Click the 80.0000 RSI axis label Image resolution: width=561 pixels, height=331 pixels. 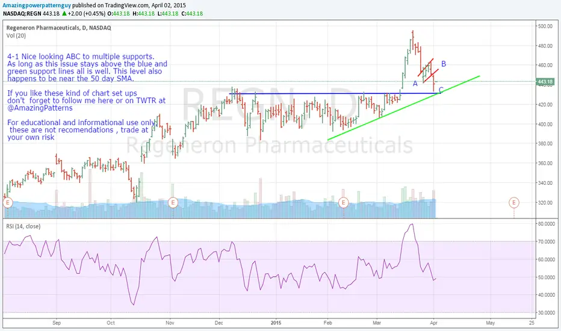point(547,224)
